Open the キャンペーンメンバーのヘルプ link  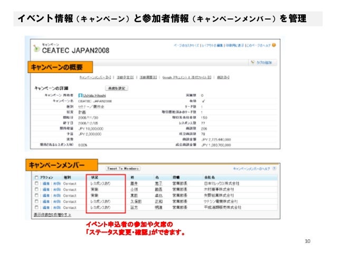pos(251,168)
